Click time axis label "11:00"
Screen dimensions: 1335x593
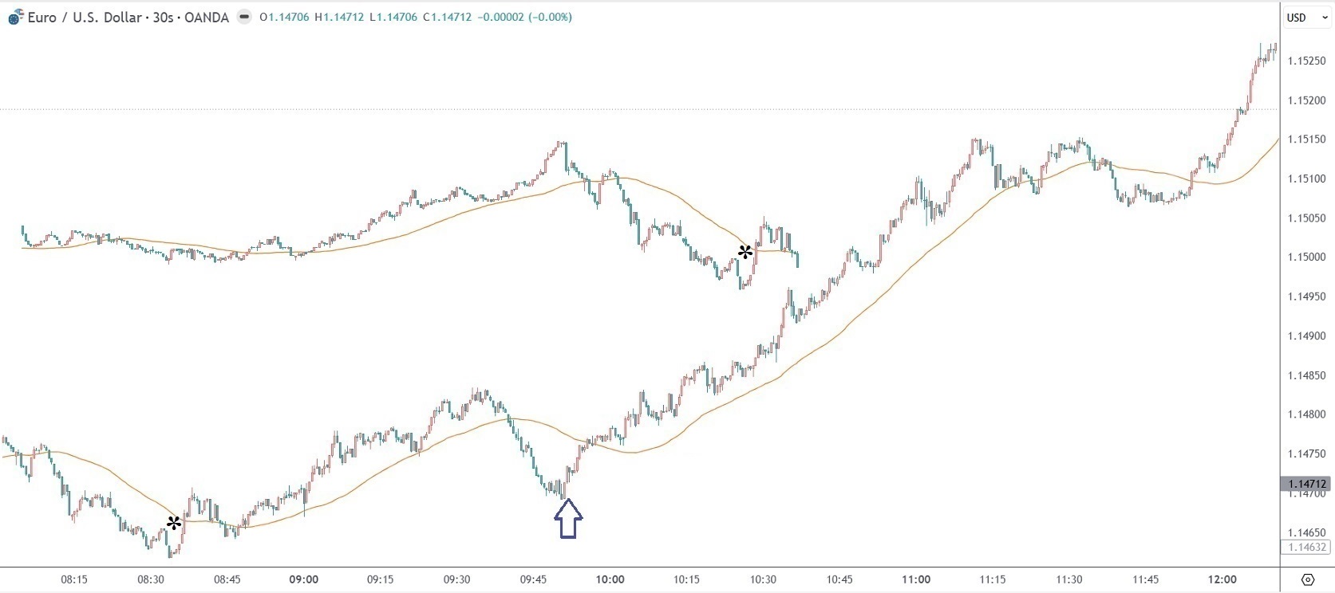tap(917, 579)
